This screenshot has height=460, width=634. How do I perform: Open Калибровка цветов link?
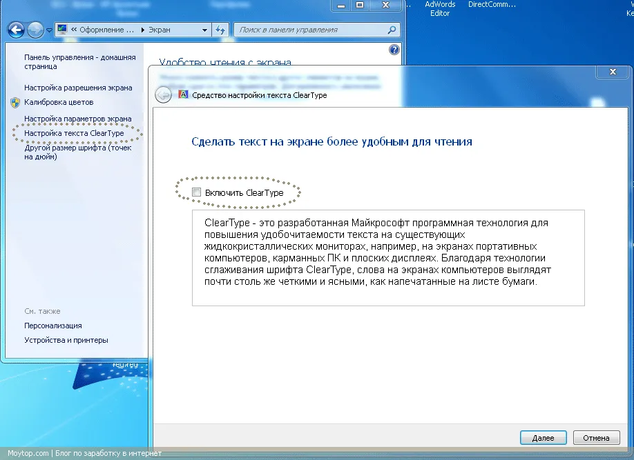[59, 102]
